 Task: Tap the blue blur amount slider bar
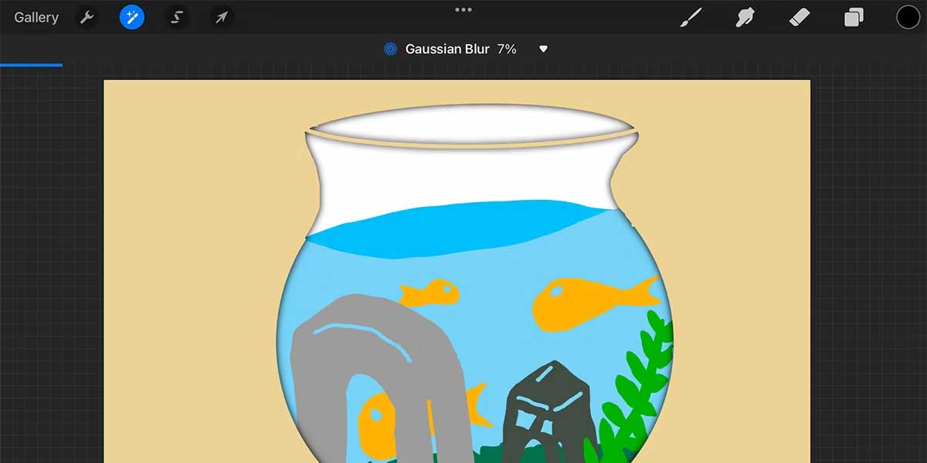pyautogui.click(x=31, y=66)
